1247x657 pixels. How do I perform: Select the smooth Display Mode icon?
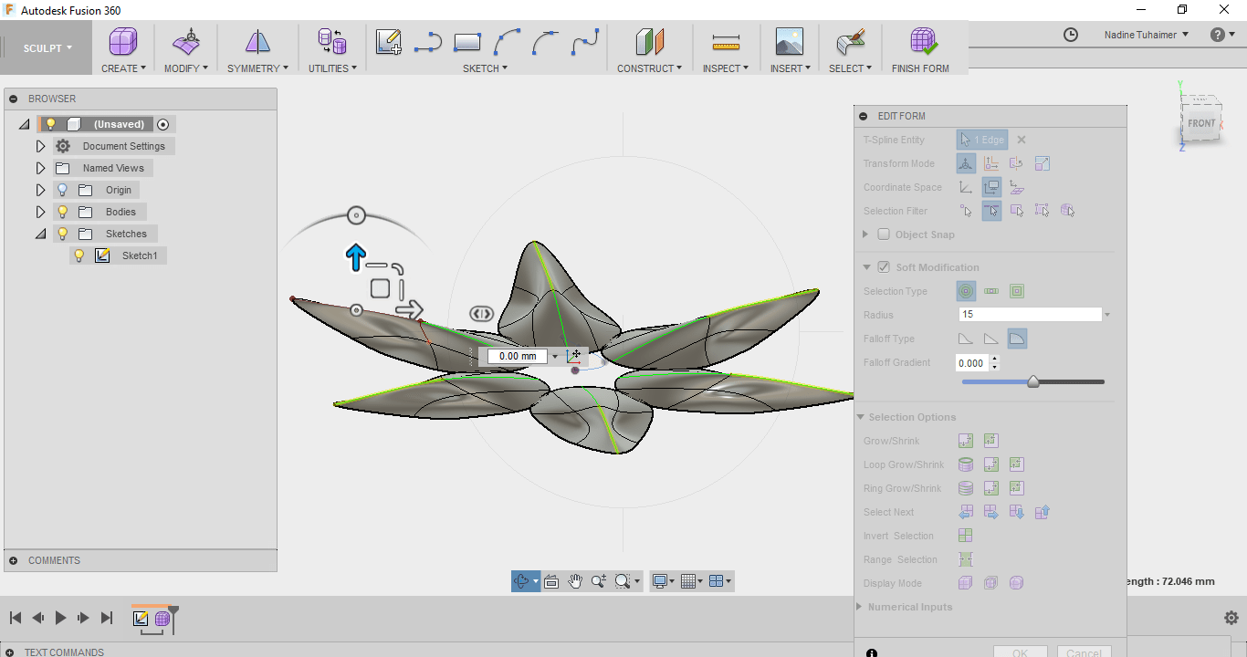1017,583
